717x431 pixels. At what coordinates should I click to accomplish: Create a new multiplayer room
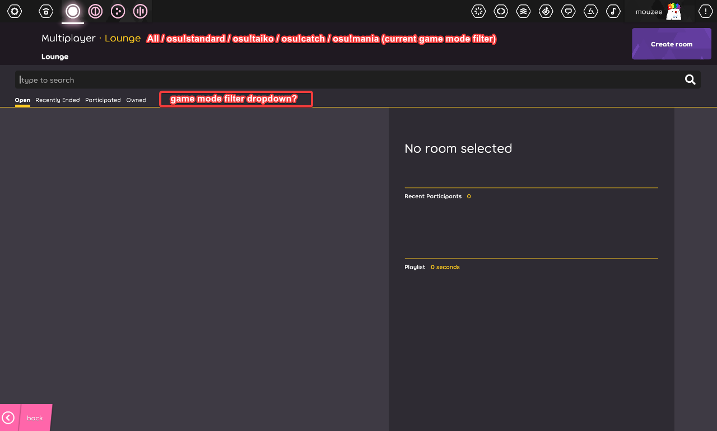point(672,44)
